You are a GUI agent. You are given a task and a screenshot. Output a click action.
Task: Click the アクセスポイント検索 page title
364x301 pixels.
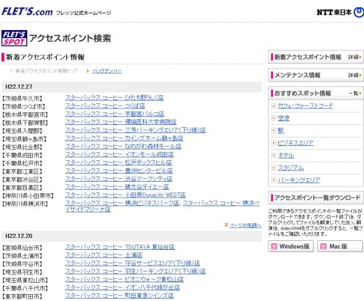click(x=70, y=38)
